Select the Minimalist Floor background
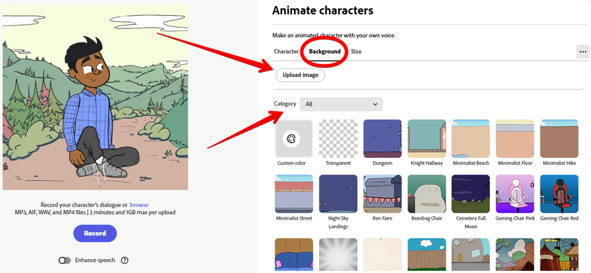591x273 pixels. point(515,139)
